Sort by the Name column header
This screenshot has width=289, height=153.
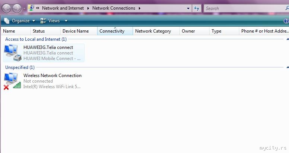point(16,31)
